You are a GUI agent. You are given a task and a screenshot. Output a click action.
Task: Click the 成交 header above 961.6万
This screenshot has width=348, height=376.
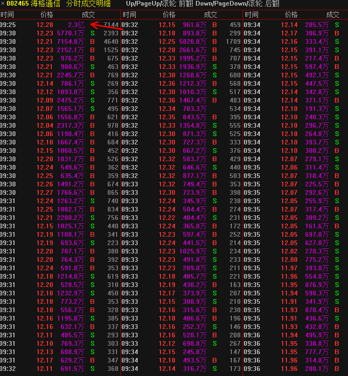tap(210, 14)
